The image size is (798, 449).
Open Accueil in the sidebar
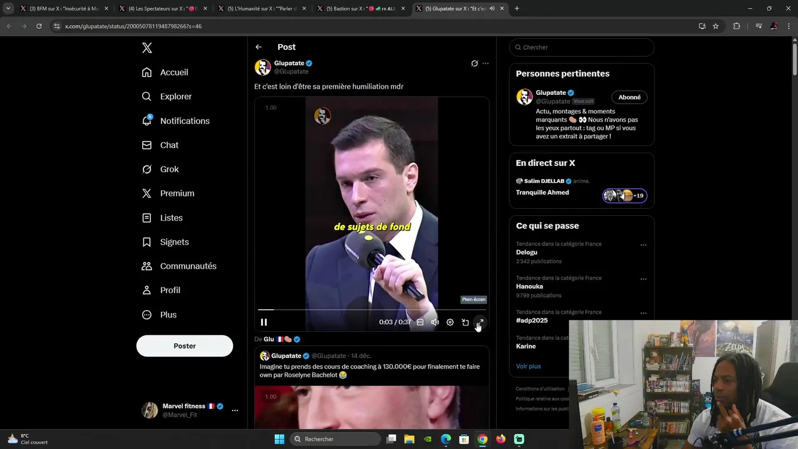pyautogui.click(x=165, y=72)
